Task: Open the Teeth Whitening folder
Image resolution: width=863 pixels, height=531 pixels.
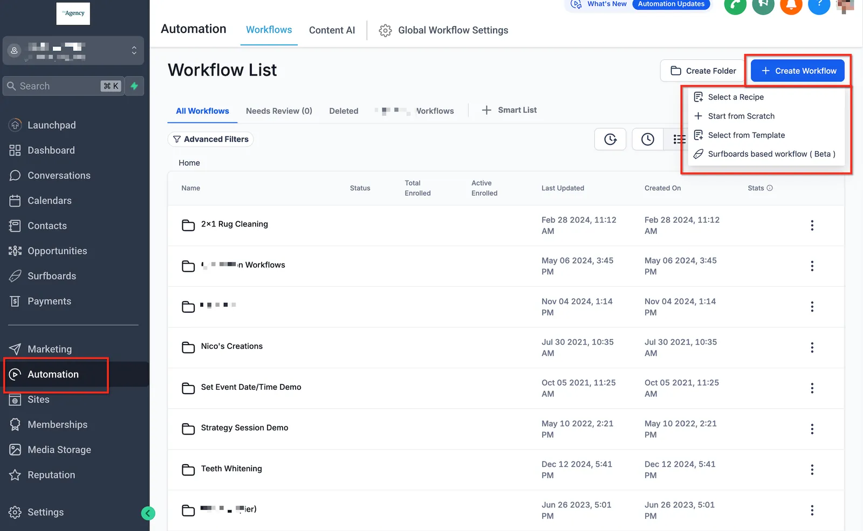Action: click(x=231, y=468)
